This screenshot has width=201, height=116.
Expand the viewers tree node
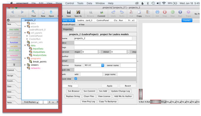pyautogui.click(x=25, y=65)
